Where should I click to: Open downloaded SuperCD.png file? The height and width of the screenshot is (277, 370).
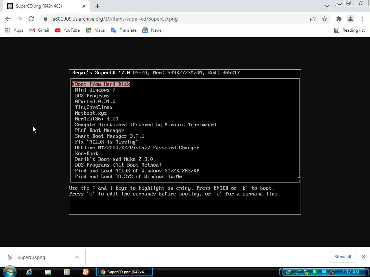pyautogui.click(x=31, y=257)
